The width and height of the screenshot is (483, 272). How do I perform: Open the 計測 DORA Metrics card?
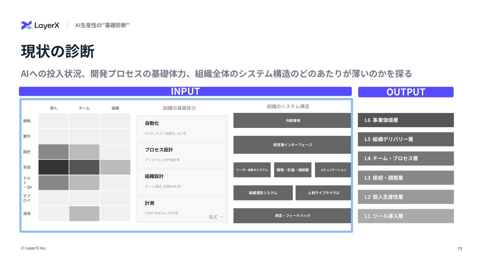[x=182, y=209]
